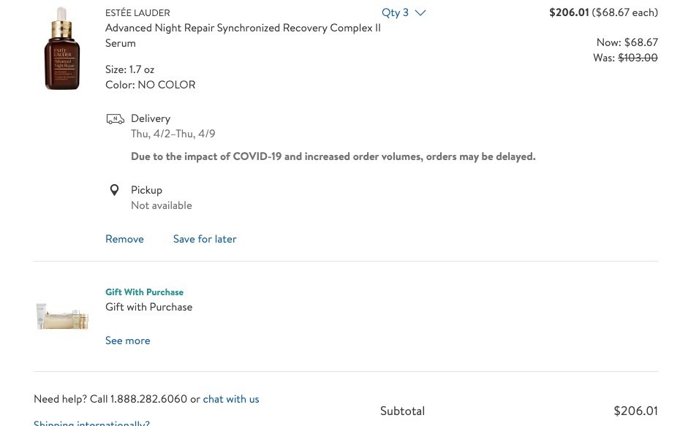Viewport: 680px width, 426px height.
Task: Click the crossed-out $103.00 was price
Action: point(638,58)
